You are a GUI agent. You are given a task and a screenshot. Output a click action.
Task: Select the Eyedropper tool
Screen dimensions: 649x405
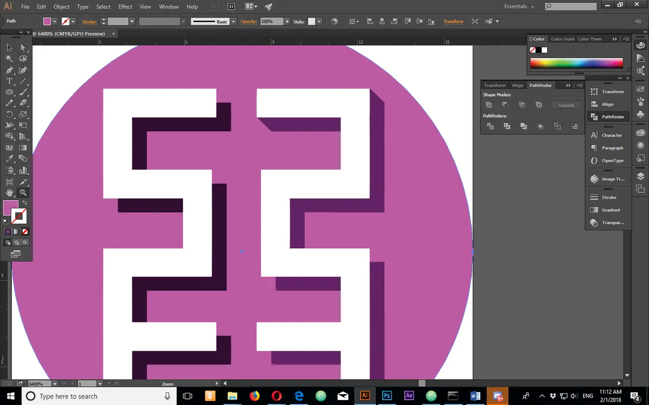click(x=9, y=159)
